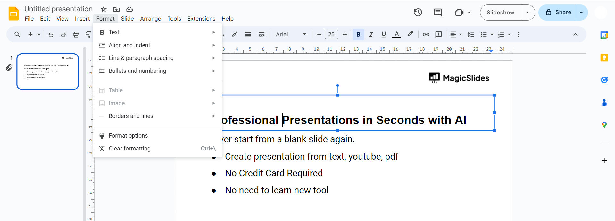Open border dash style options
615x221 pixels.
click(262, 34)
